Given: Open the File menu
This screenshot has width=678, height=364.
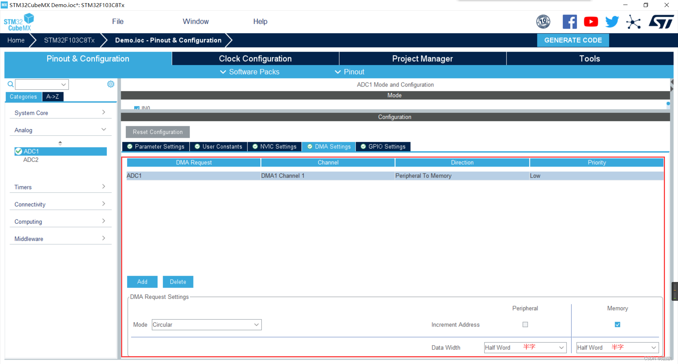Looking at the screenshot, I should [x=118, y=22].
